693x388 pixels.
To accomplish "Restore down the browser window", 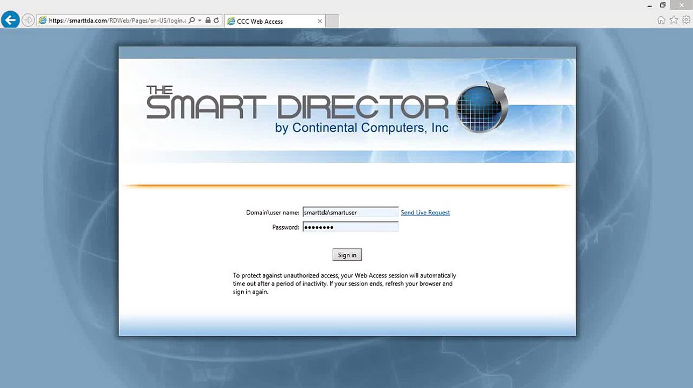I will 663,5.
